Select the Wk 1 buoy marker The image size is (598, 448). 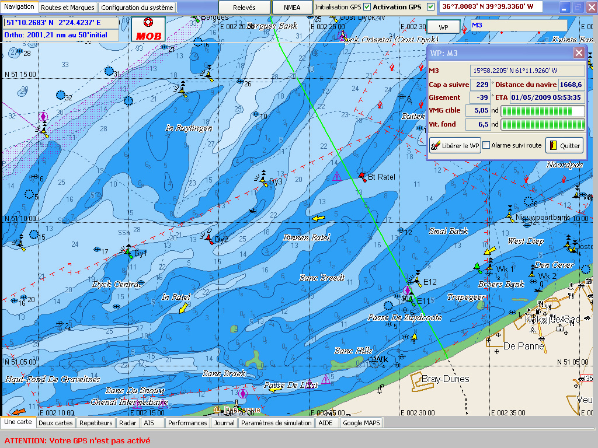[x=490, y=265]
